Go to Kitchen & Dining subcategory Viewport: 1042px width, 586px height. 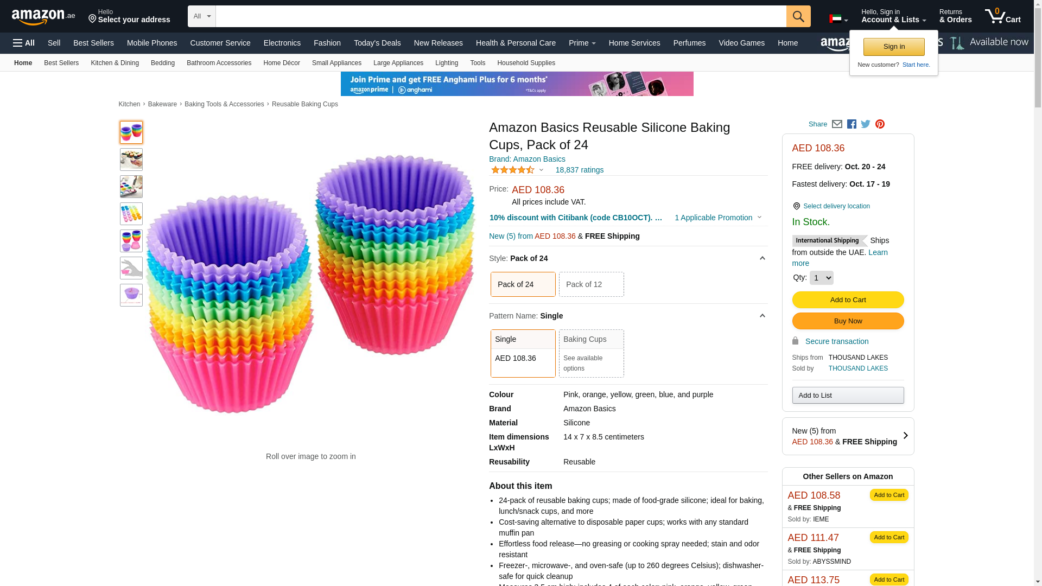pos(115,63)
